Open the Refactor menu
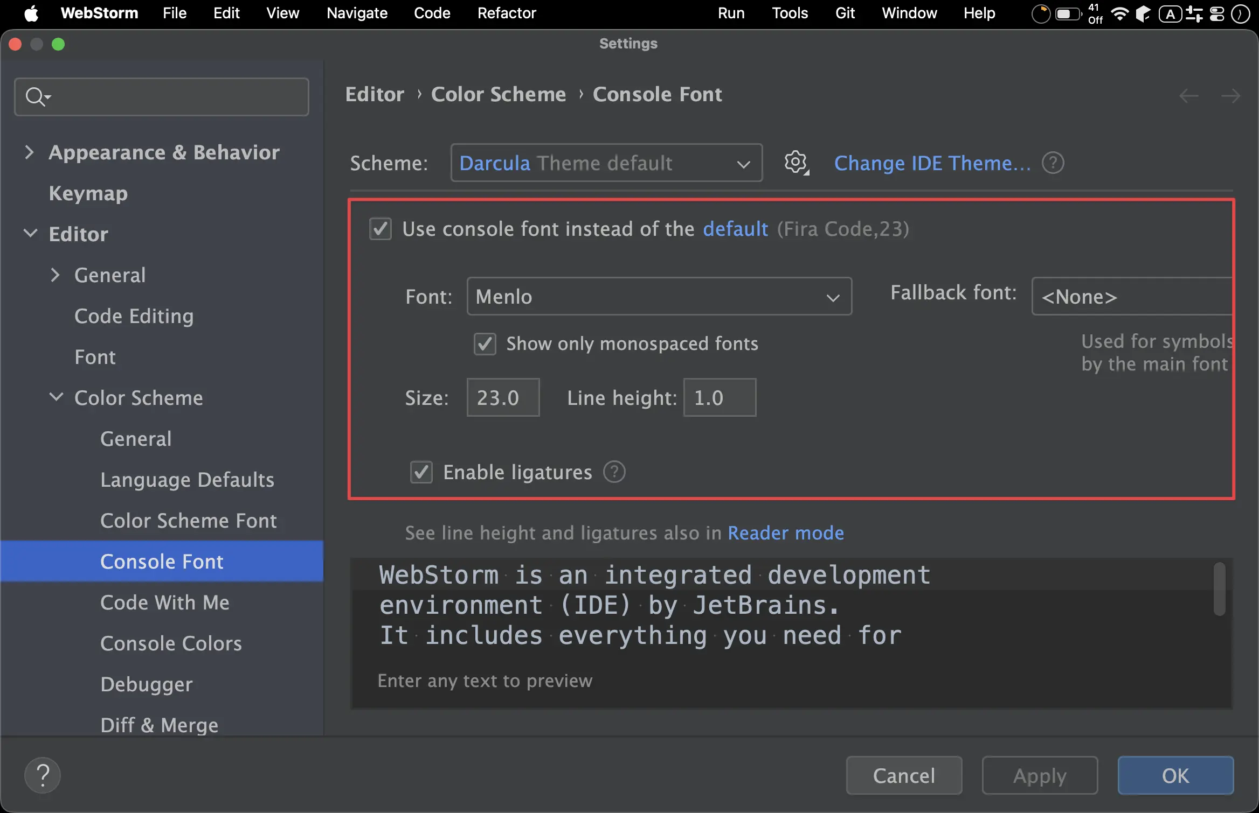The width and height of the screenshot is (1259, 813). [506, 13]
